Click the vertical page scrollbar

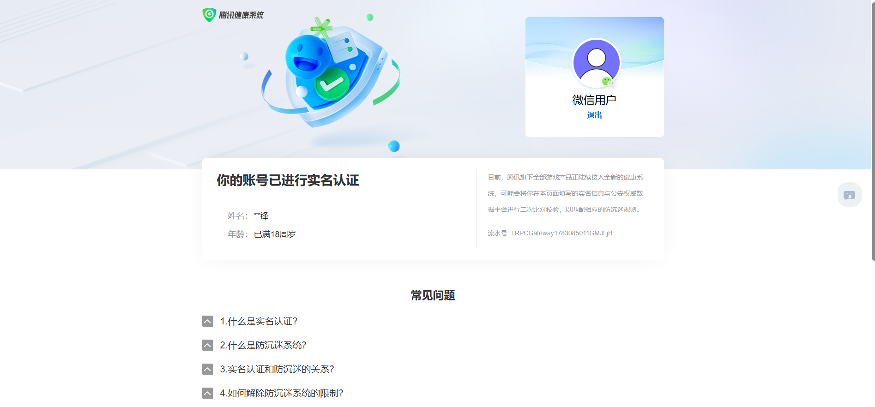point(873,131)
